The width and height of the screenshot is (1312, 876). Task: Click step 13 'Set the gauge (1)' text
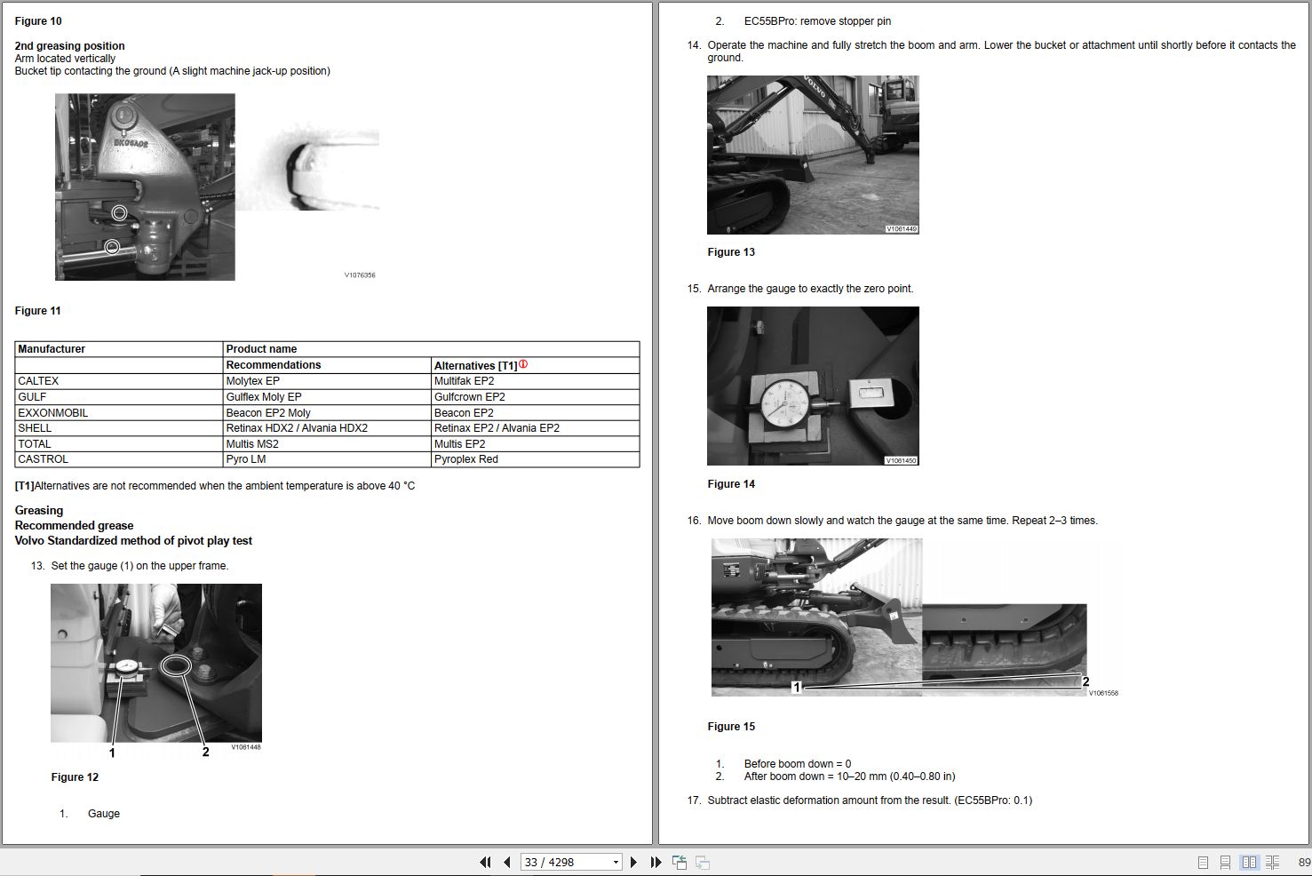click(139, 566)
